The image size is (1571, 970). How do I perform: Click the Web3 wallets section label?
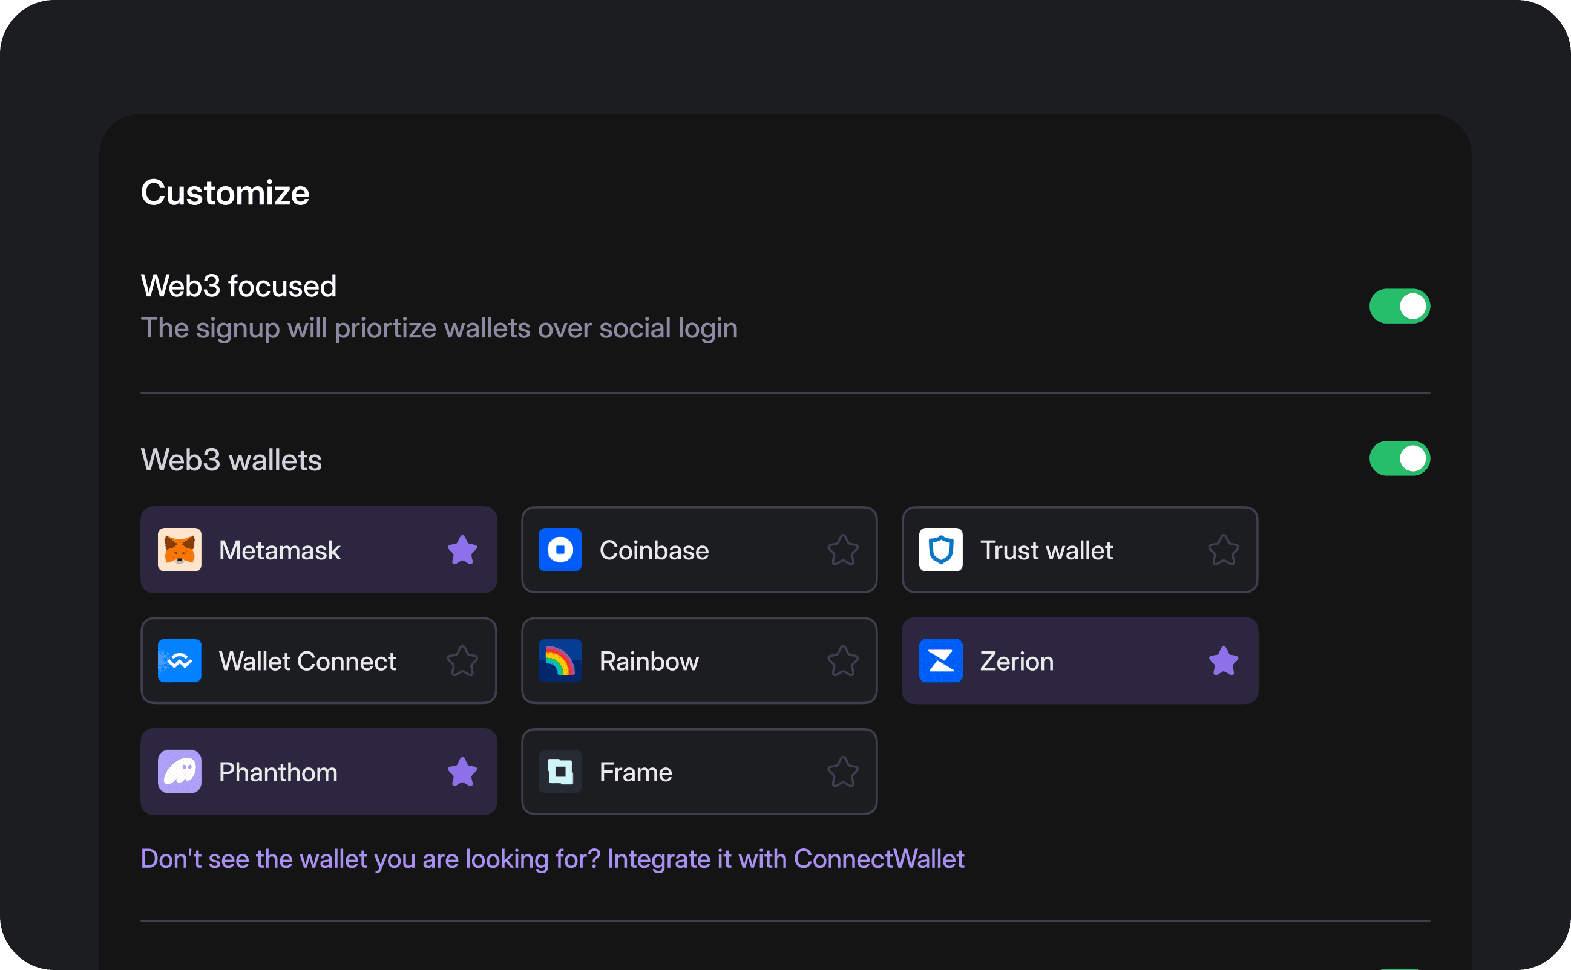[x=231, y=460]
